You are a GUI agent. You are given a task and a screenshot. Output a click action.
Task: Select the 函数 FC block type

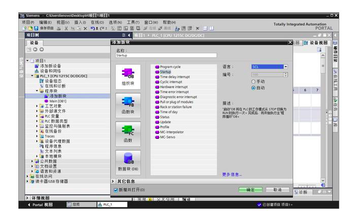[x=128, y=134]
